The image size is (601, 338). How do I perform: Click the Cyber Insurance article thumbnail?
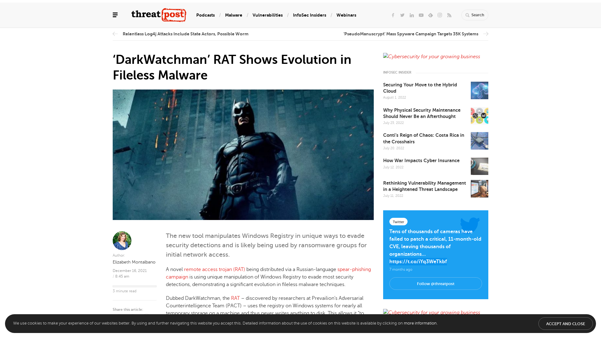point(480,166)
